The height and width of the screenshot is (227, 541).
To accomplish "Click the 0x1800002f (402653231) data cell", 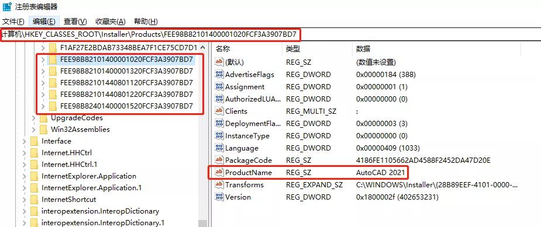I will (x=397, y=197).
